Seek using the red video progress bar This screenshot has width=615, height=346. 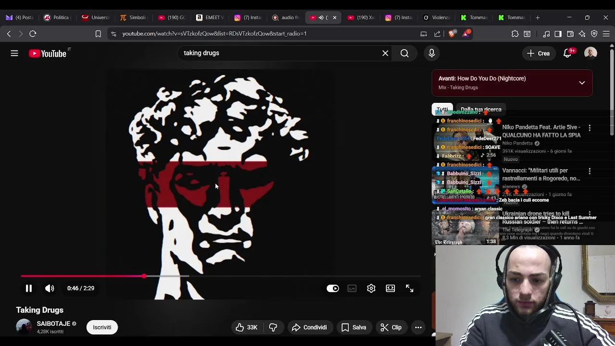tap(221, 276)
